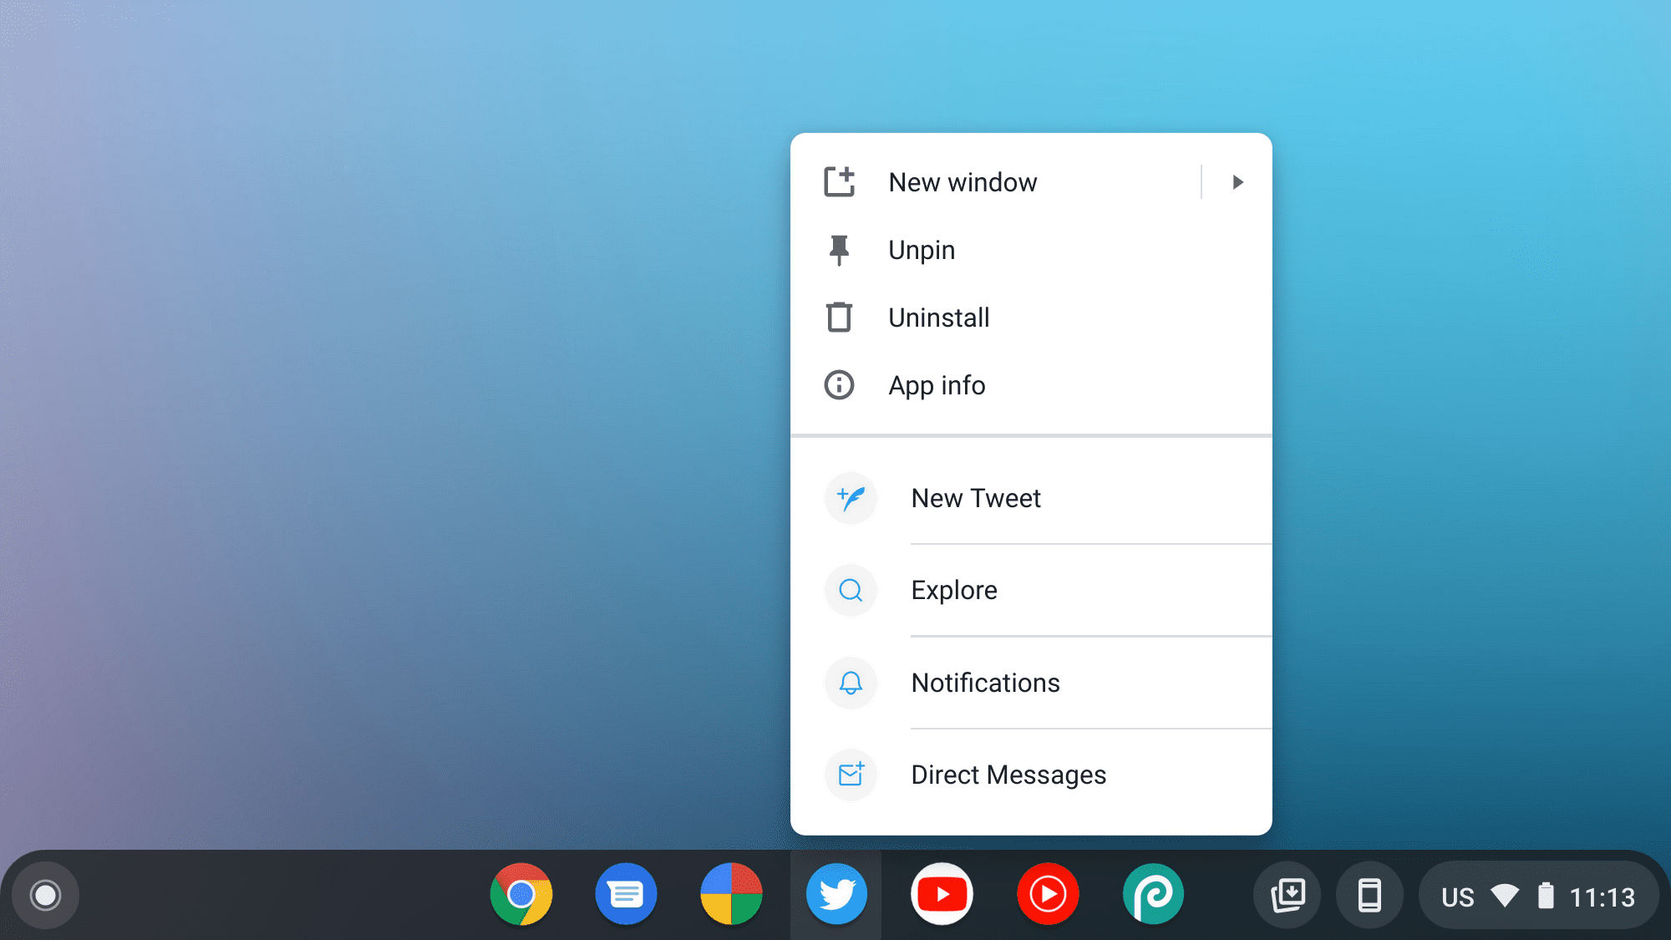Click the Picsart app in taskbar

[1152, 894]
